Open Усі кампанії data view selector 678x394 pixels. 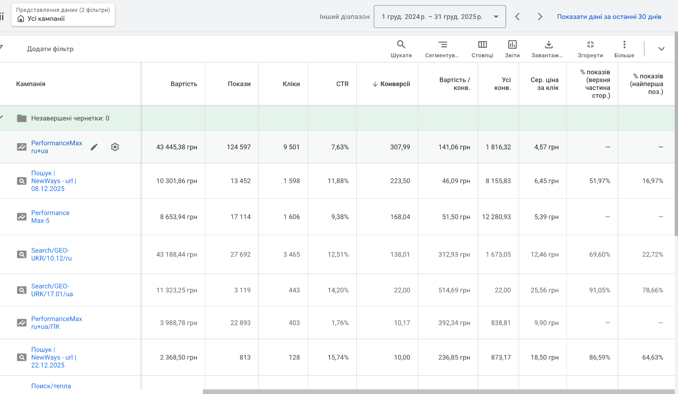[63, 15]
